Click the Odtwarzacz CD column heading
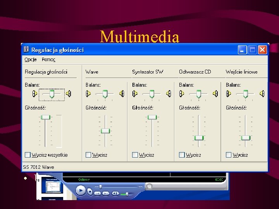 point(195,72)
